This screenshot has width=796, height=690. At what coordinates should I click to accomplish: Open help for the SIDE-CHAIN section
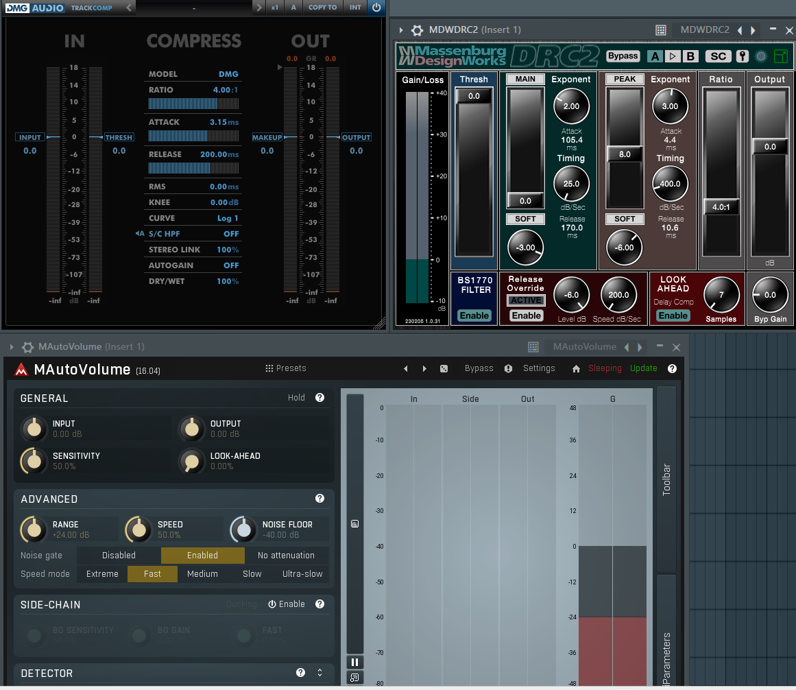319,604
